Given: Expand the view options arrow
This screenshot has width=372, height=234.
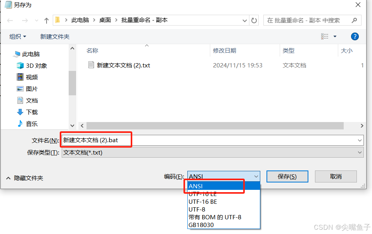Looking at the screenshot, I should tap(335, 36).
